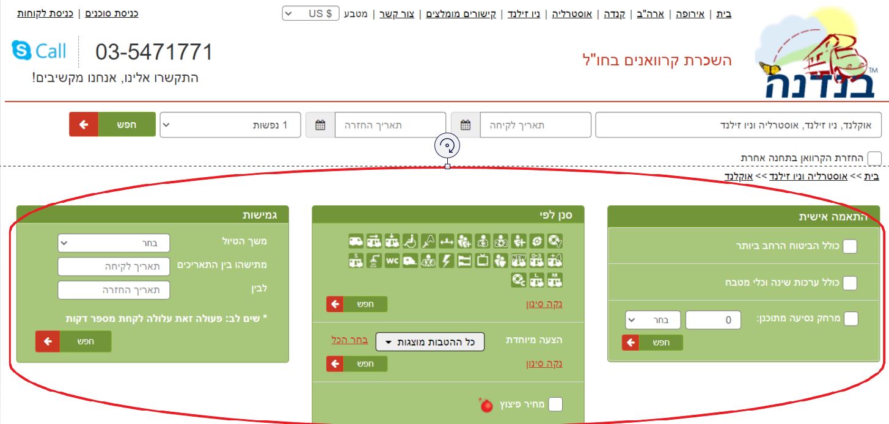This screenshot has height=424, width=889.
Task: Select the towed caravan trailer icon
Action: click(x=410, y=260)
